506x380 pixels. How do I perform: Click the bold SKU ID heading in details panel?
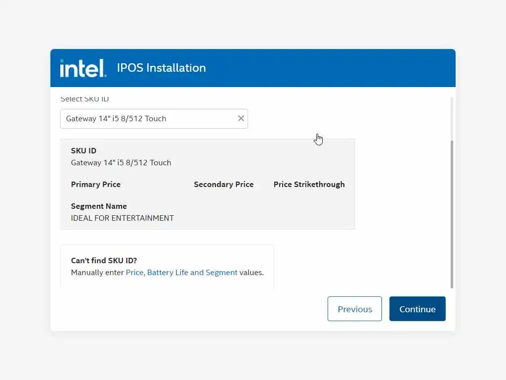pyautogui.click(x=84, y=150)
